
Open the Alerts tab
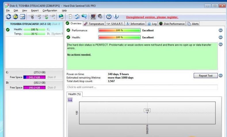coord(193,24)
